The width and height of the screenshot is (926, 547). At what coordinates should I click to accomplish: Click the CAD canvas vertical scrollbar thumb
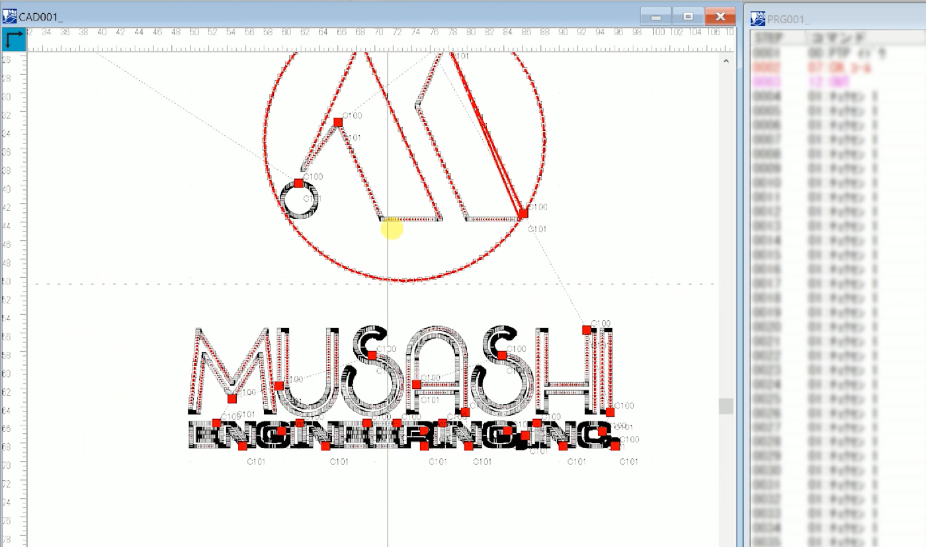point(726,406)
